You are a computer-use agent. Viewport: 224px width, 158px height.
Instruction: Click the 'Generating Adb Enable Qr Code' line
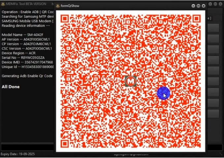27,76
